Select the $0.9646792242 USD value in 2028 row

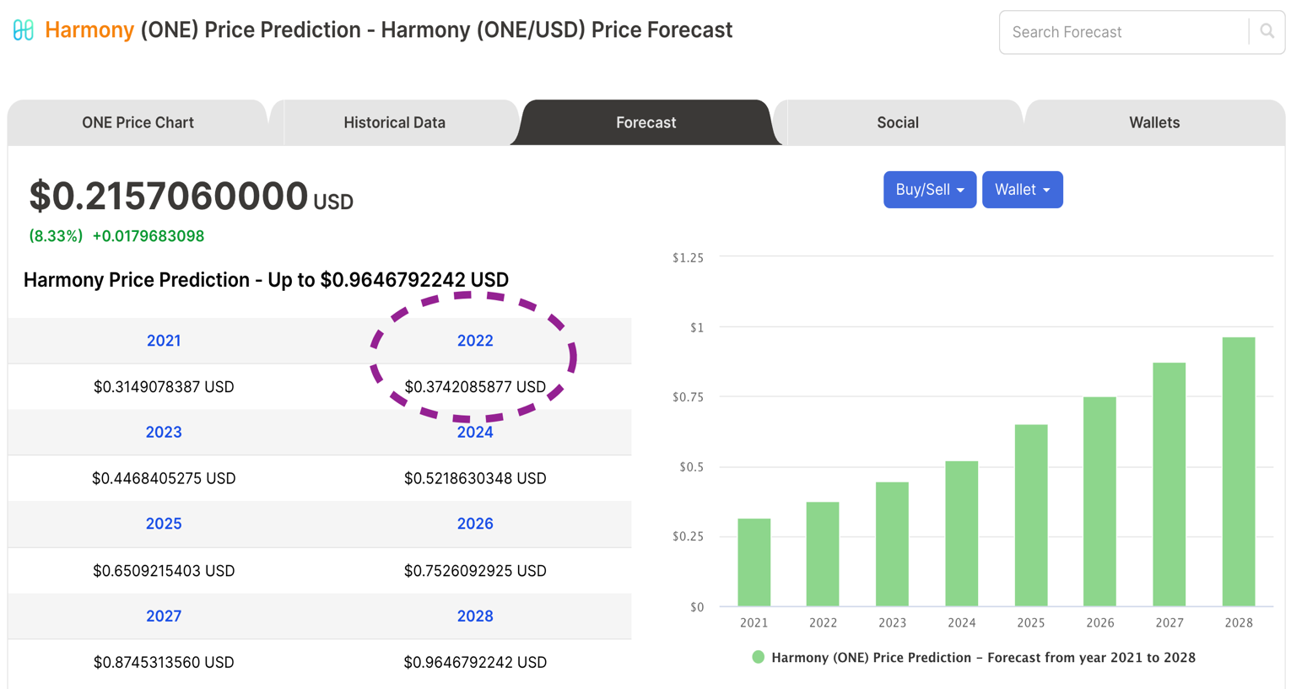(475, 663)
